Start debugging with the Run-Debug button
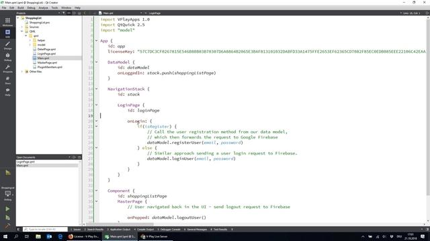The height and width of the screenshot is (241, 430). point(7,218)
